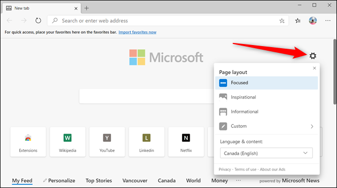Switch to the World news tab

193,181
